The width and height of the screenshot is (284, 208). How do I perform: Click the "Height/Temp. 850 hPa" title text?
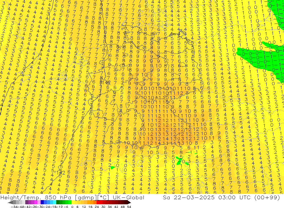pyautogui.click(x=35, y=198)
